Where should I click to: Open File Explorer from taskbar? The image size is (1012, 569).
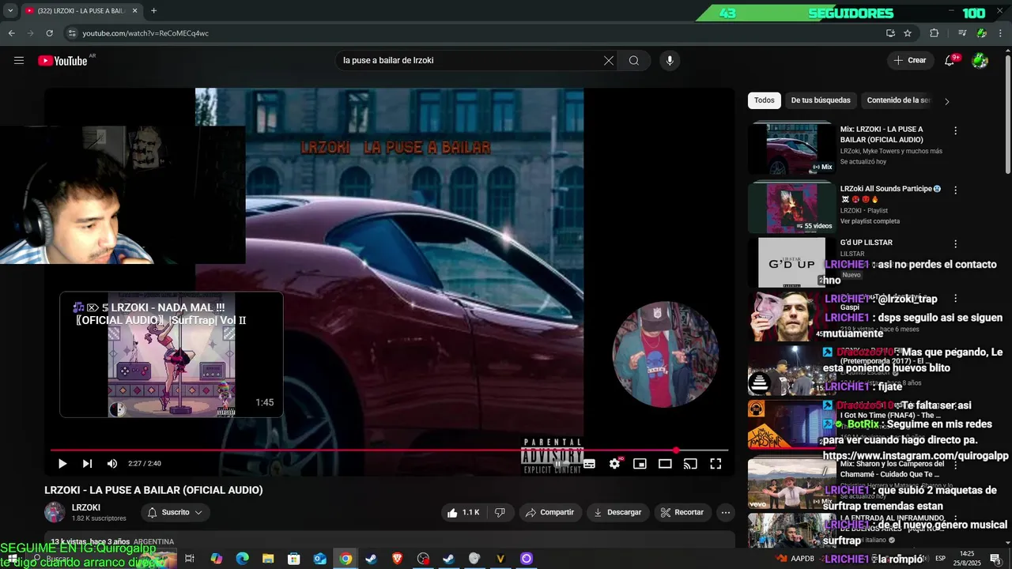pyautogui.click(x=268, y=559)
